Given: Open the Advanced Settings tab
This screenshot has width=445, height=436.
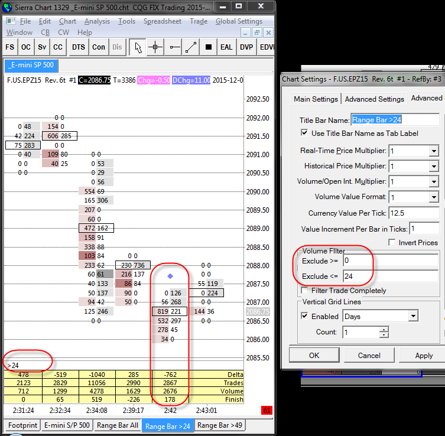Looking at the screenshot, I should click(x=374, y=99).
